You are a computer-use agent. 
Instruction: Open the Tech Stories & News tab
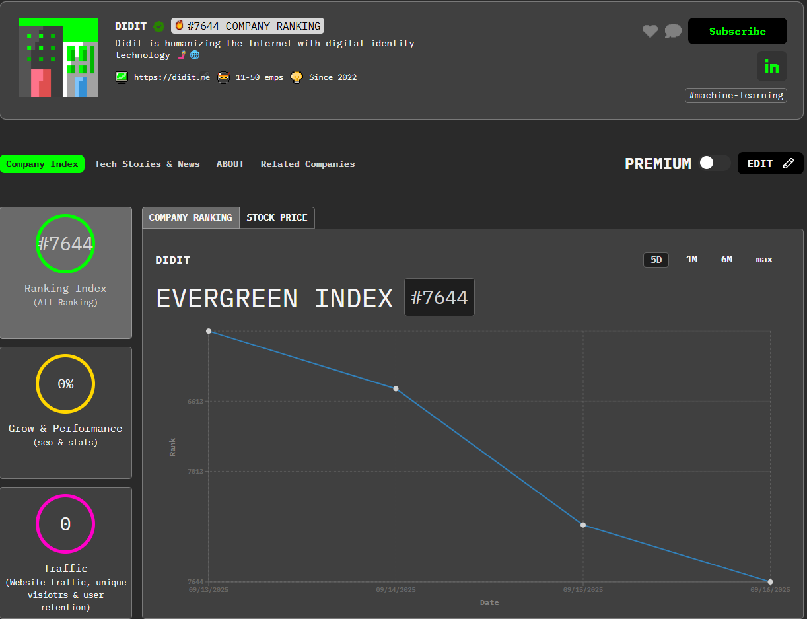point(147,164)
